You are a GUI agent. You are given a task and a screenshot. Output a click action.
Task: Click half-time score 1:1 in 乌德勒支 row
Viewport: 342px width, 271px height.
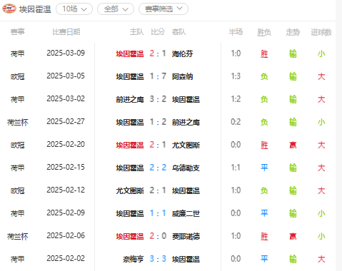click(x=236, y=168)
